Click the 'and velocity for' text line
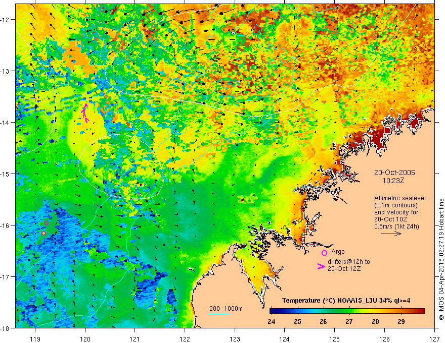The height and width of the screenshot is (343, 445). tap(396, 212)
